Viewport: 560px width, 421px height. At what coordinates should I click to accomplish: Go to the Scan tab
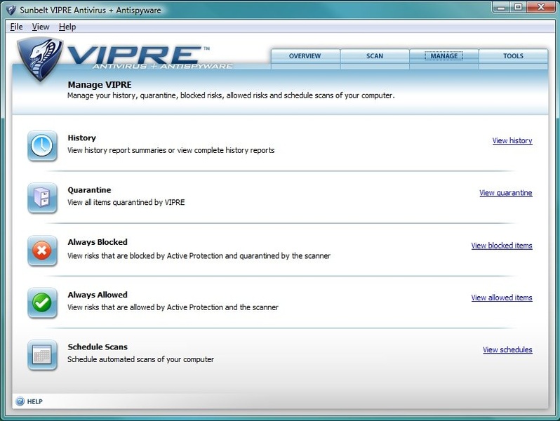375,56
